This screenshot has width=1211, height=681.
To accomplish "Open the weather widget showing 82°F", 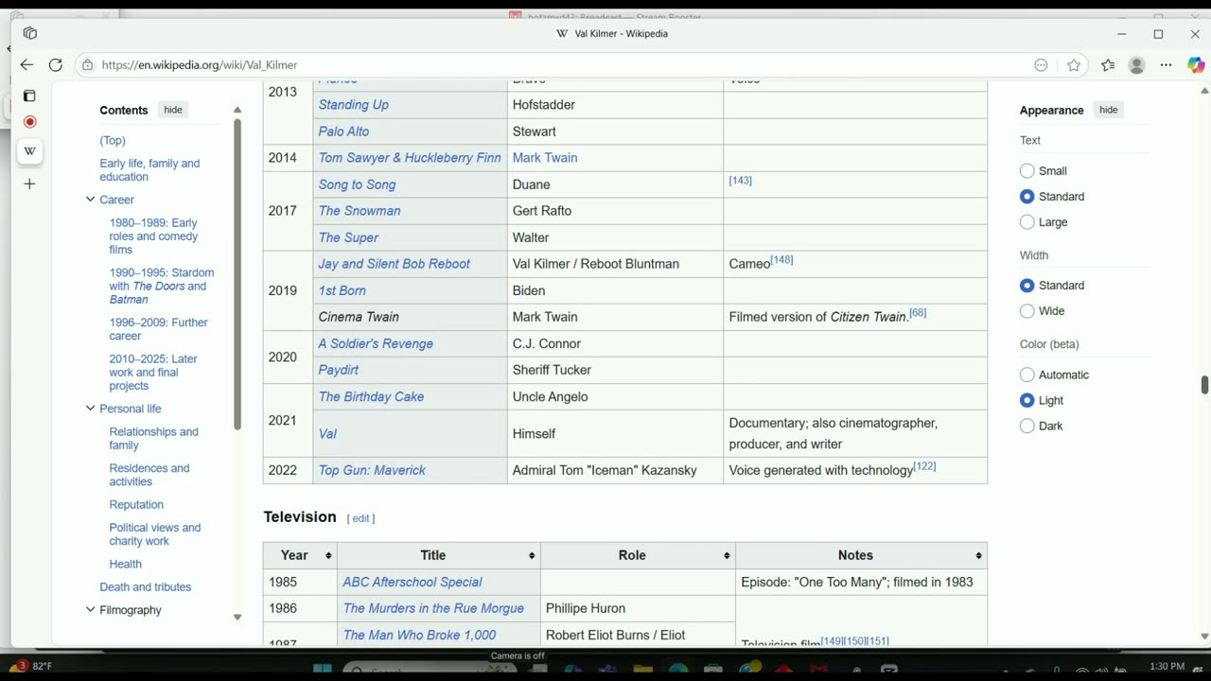I will (34, 667).
